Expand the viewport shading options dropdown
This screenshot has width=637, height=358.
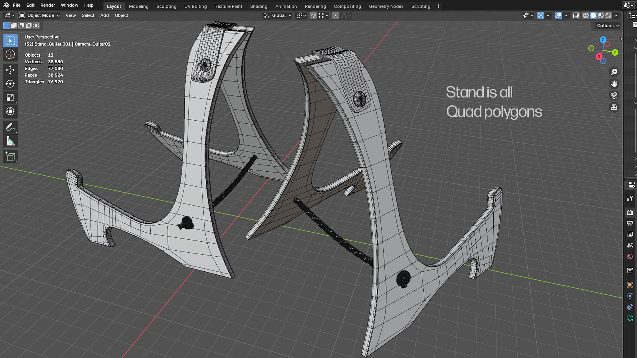(616, 15)
